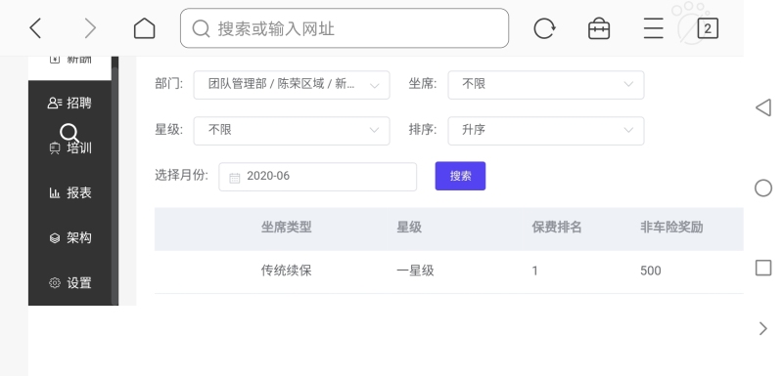This screenshot has width=783, height=376.
Task: Tap the Android home circle button
Action: click(763, 188)
